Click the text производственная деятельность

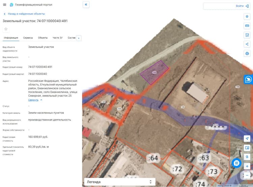tap(50, 120)
